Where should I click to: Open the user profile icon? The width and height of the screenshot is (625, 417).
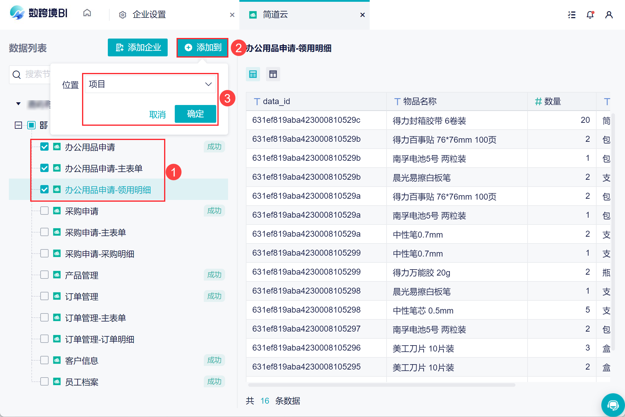[609, 15]
